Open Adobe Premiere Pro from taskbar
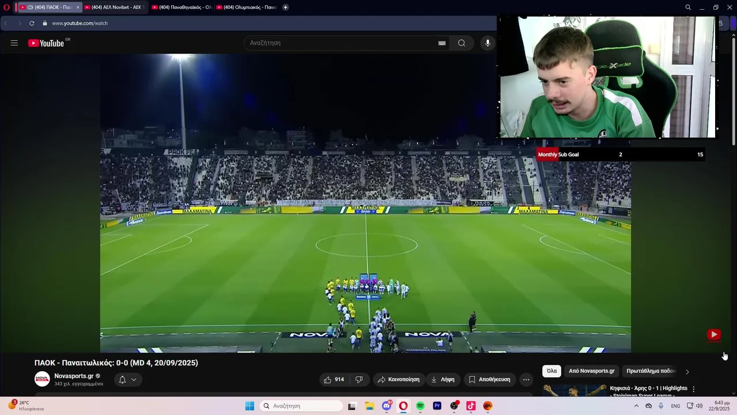This screenshot has height=415, width=737. (x=437, y=406)
